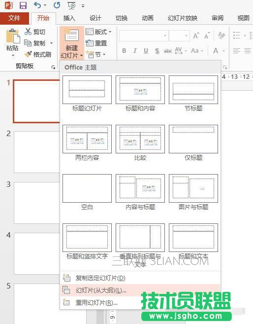Switch to the 幻灯片放映 tab
This screenshot has width=253, height=324.
[x=183, y=18]
